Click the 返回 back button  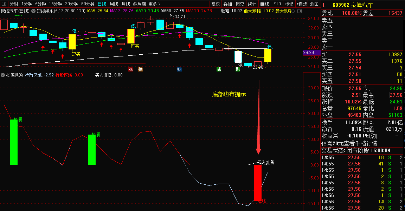[314, 4]
